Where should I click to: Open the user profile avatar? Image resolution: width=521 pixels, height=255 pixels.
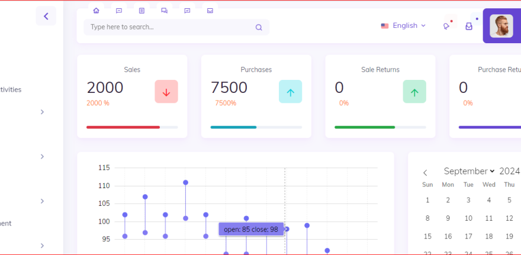501,26
